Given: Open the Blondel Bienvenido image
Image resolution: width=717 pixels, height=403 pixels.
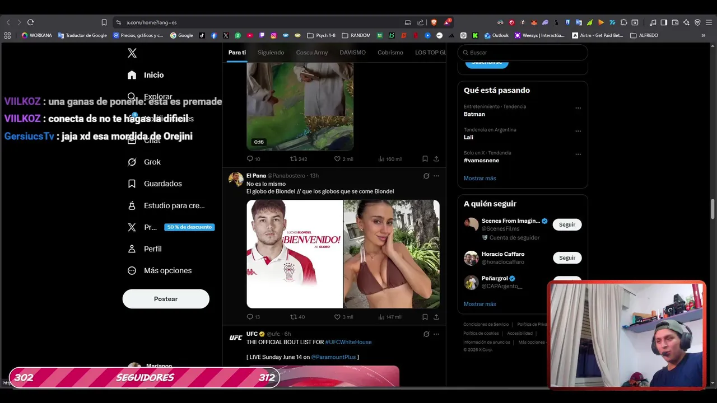Looking at the screenshot, I should click(295, 254).
